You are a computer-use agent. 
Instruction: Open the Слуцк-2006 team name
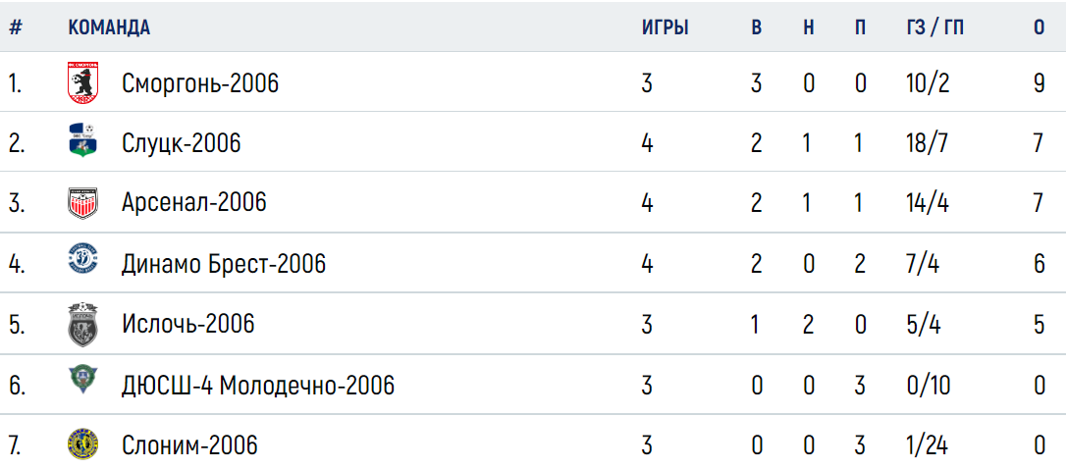(182, 143)
